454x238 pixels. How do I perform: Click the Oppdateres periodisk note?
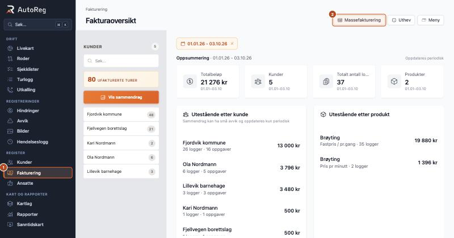coord(424,58)
